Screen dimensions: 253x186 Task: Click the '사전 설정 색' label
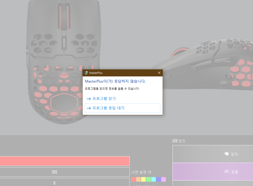[x=141, y=172]
